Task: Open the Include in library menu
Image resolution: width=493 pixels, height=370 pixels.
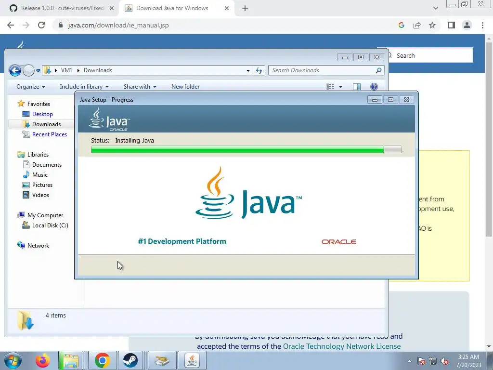Action: point(84,87)
